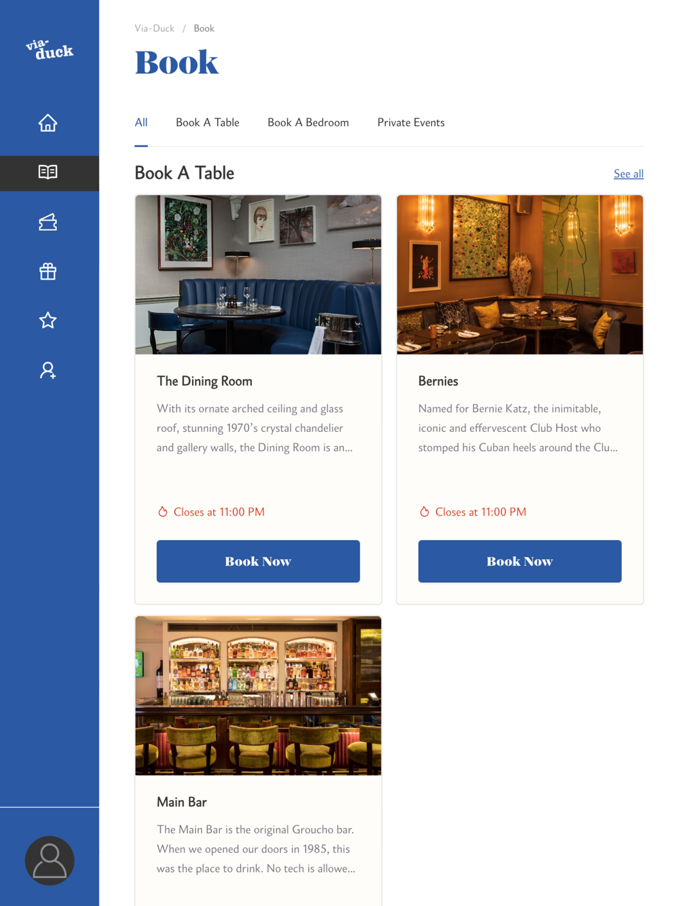Go to Via-Duck breadcrumb link

[154, 29]
